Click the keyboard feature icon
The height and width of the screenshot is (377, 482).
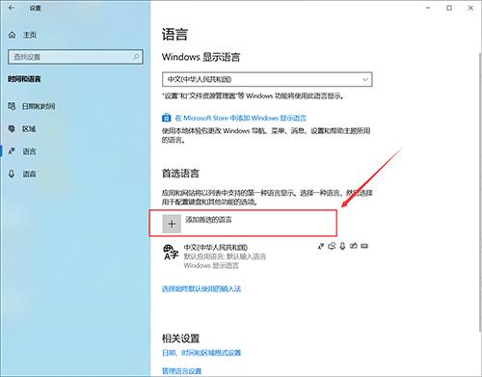pyautogui.click(x=364, y=246)
